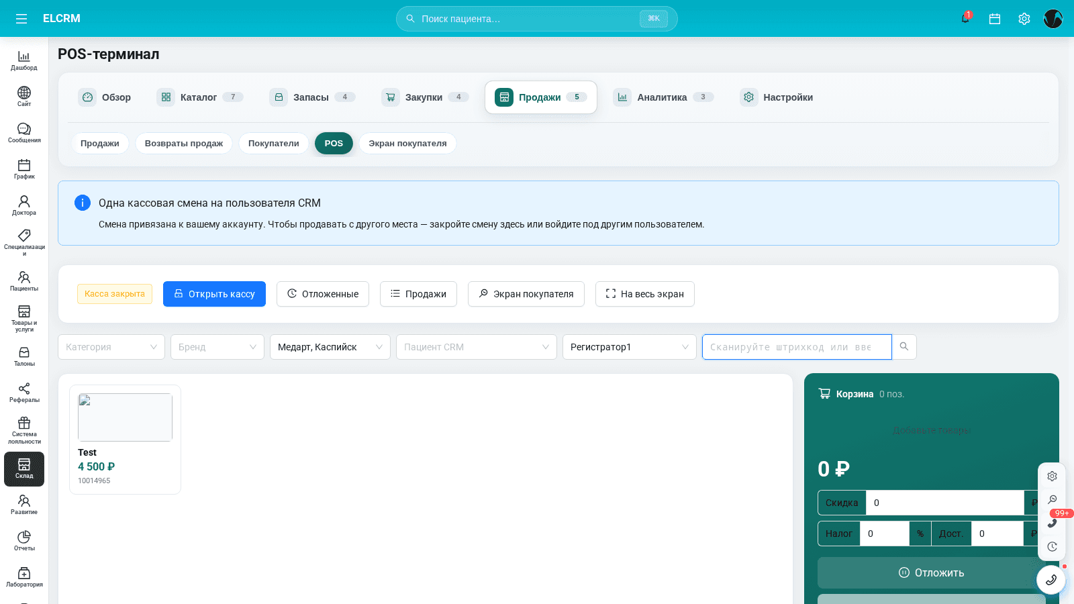1074x604 pixels.
Task: Go to Дашборд in sidebar
Action: pyautogui.click(x=24, y=60)
